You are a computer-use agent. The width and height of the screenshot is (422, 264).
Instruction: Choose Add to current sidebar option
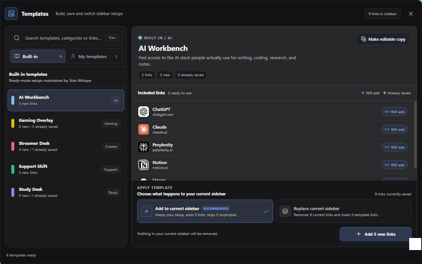tap(205, 211)
